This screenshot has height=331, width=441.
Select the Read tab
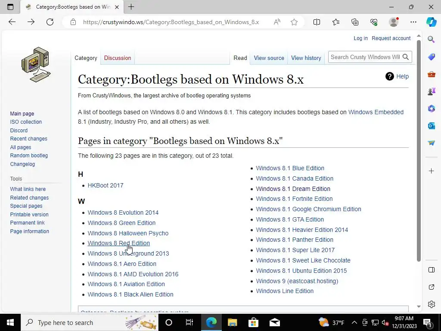(240, 58)
